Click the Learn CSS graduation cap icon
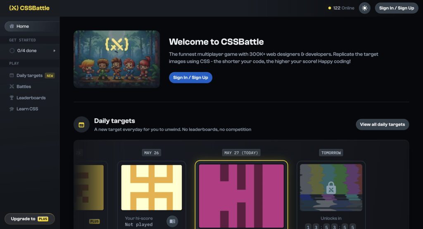The width and height of the screenshot is (423, 229). (12, 109)
